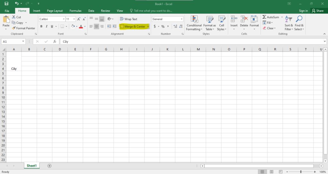Toggle Wrap Text for the cell
328x174 pixels.
click(x=128, y=19)
